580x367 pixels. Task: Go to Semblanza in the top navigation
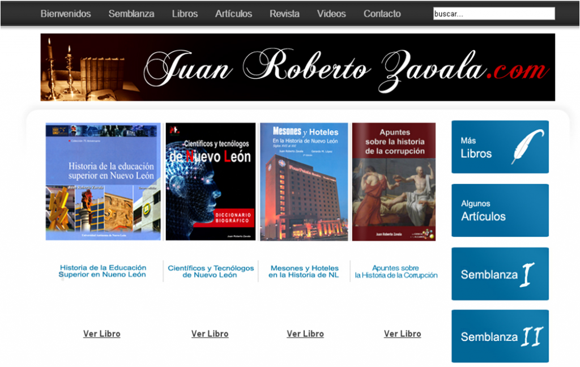(x=131, y=14)
